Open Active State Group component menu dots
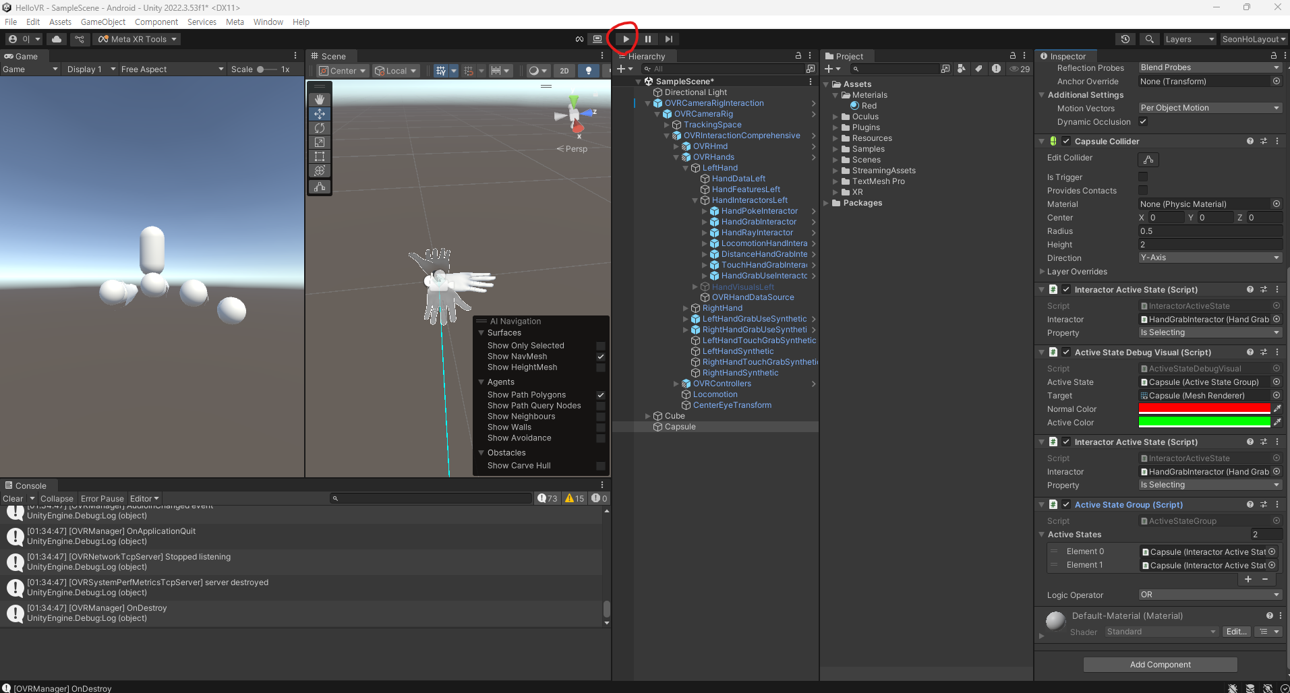The width and height of the screenshot is (1290, 693). click(1277, 504)
